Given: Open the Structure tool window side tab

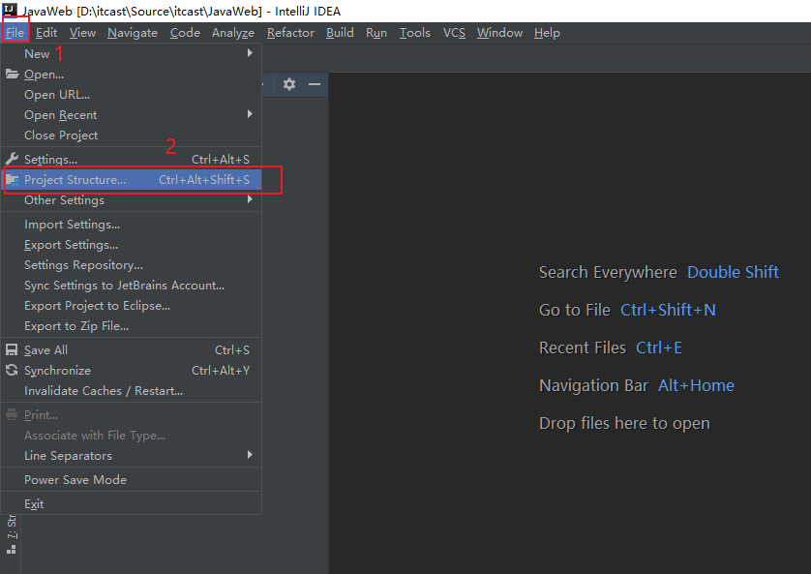Looking at the screenshot, I should point(12,534).
